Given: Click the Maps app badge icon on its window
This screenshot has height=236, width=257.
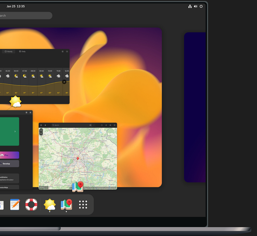Looking at the screenshot, I should (x=78, y=187).
